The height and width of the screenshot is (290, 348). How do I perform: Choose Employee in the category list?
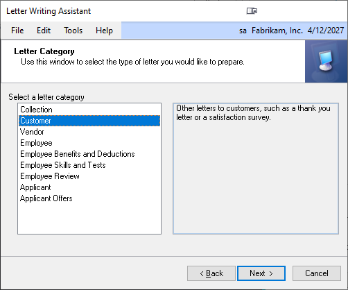(x=89, y=143)
